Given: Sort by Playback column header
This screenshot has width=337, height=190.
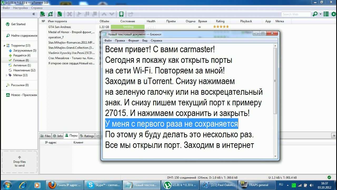Looking at the screenshot, I should pos(246,21).
